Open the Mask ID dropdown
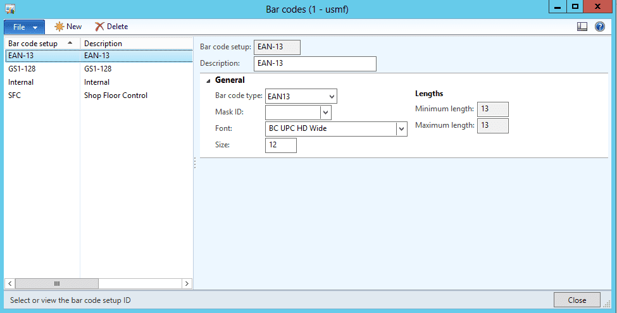617x313 pixels. pos(326,113)
